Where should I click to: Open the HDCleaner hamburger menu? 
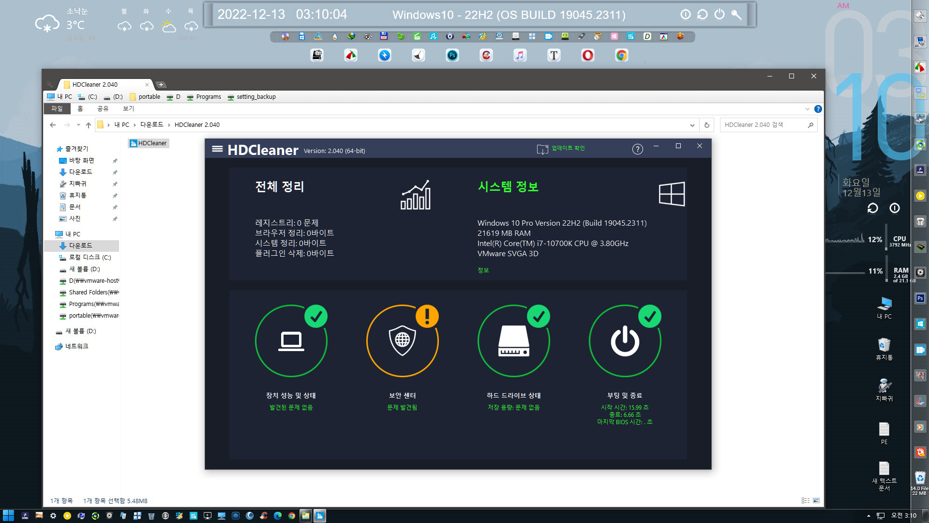click(217, 149)
